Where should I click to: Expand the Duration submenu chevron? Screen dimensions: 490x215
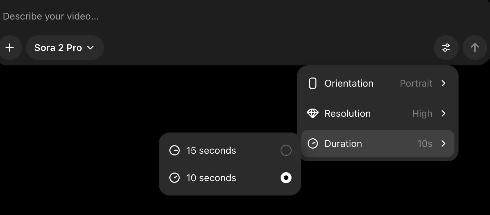[x=443, y=143]
